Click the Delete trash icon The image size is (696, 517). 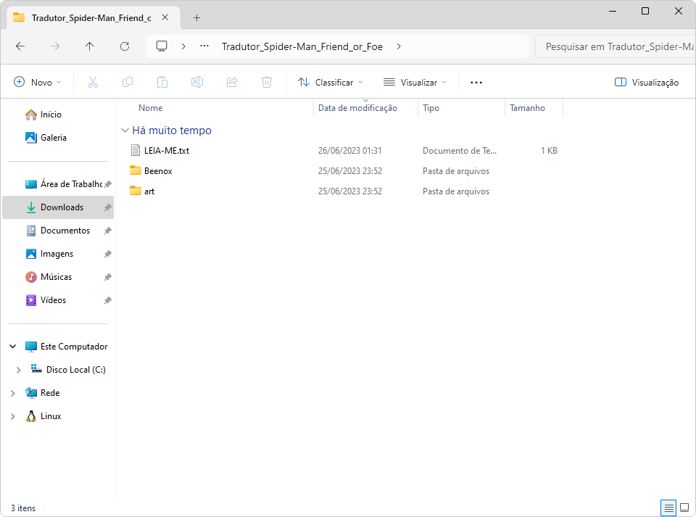266,82
